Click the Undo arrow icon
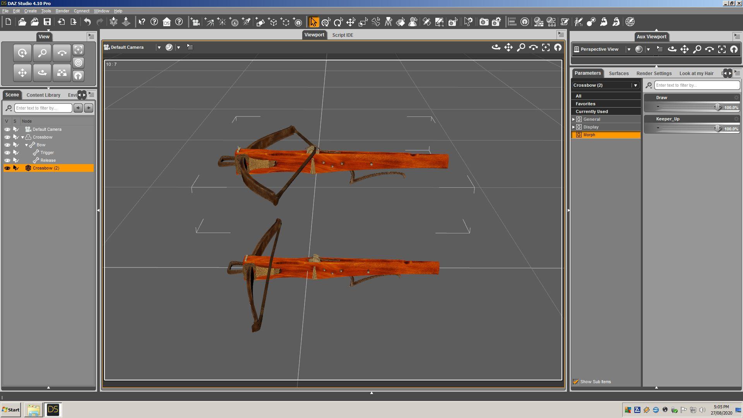Screen dimensions: 743x418 click(x=87, y=22)
